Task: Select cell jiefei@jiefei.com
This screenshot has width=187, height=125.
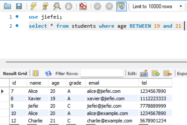Action: pos(112,106)
